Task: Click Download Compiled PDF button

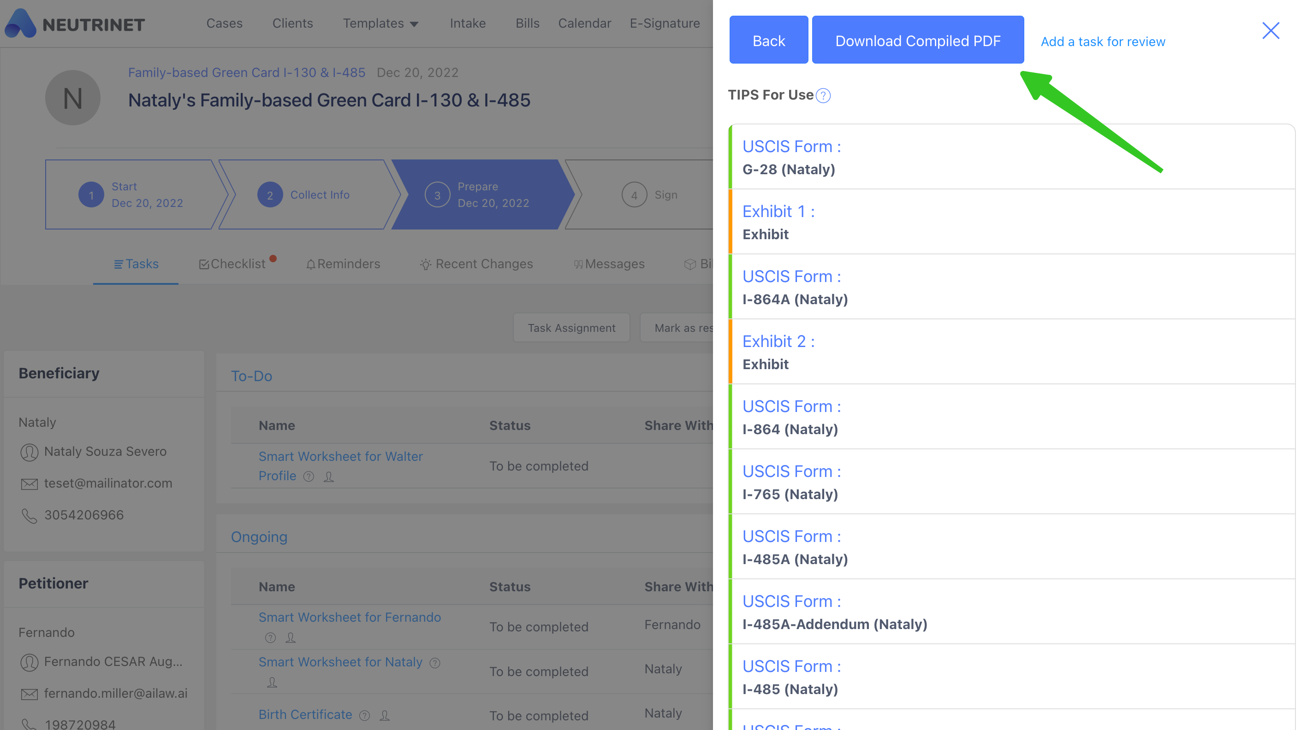Action: pyautogui.click(x=917, y=41)
